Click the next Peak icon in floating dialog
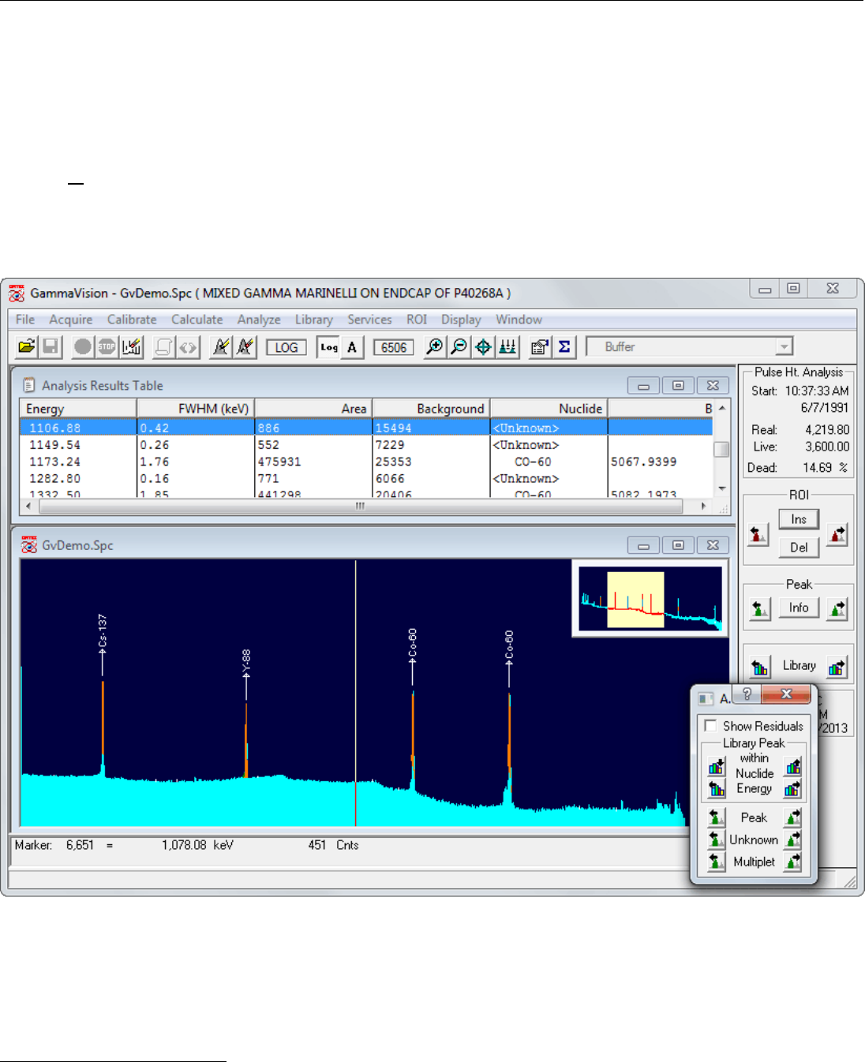 pyautogui.click(x=793, y=817)
